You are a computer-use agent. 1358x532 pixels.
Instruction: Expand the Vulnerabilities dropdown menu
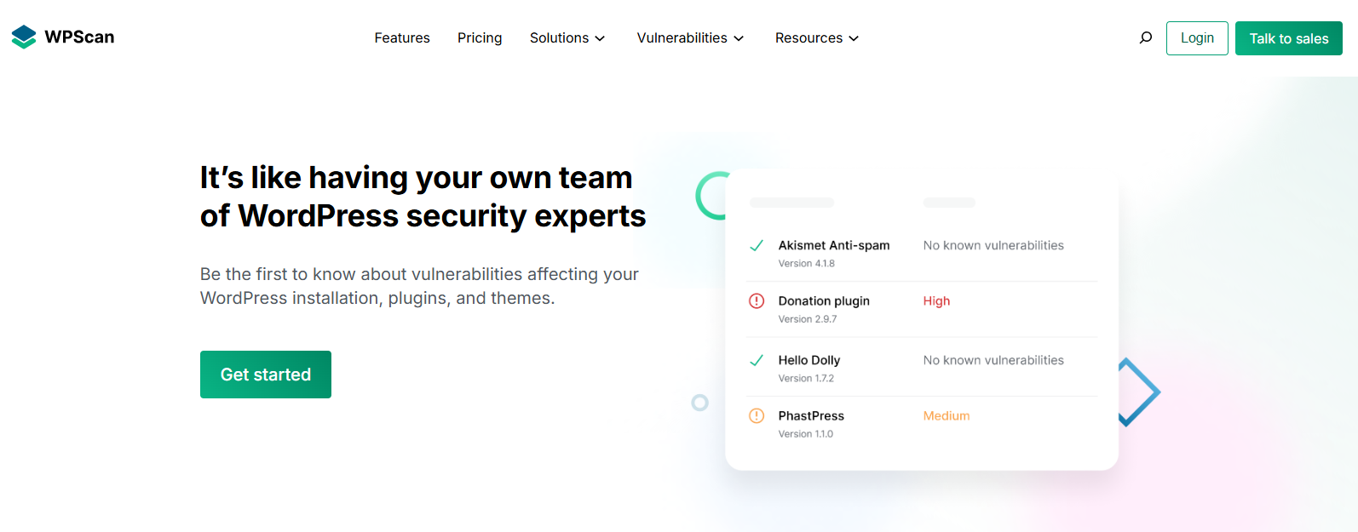(691, 37)
